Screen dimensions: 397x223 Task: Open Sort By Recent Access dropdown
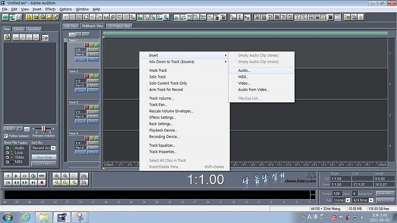pyautogui.click(x=53, y=148)
